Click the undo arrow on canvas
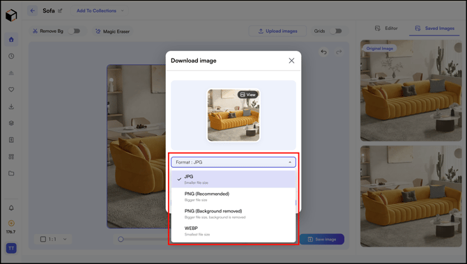Image resolution: width=467 pixels, height=264 pixels. click(x=323, y=52)
